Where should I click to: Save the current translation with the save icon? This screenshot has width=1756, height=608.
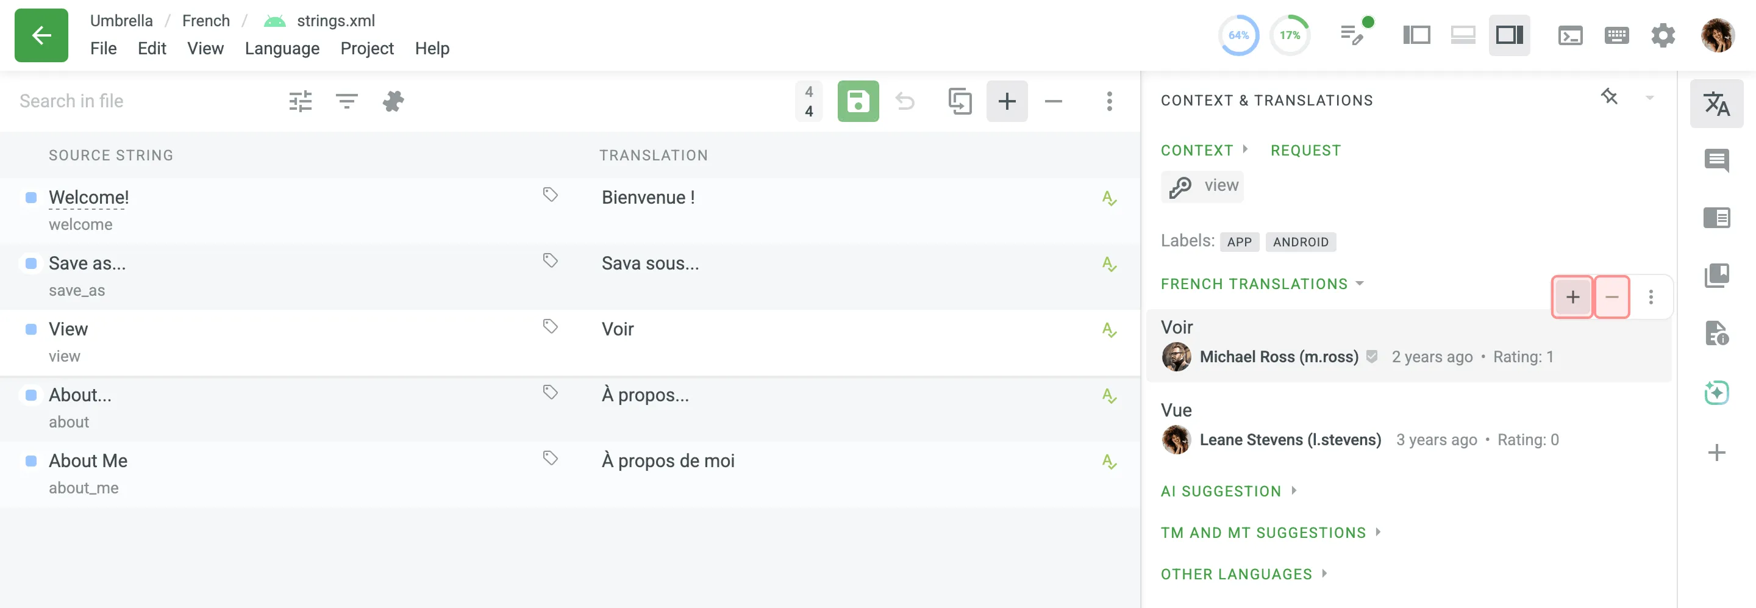857,102
